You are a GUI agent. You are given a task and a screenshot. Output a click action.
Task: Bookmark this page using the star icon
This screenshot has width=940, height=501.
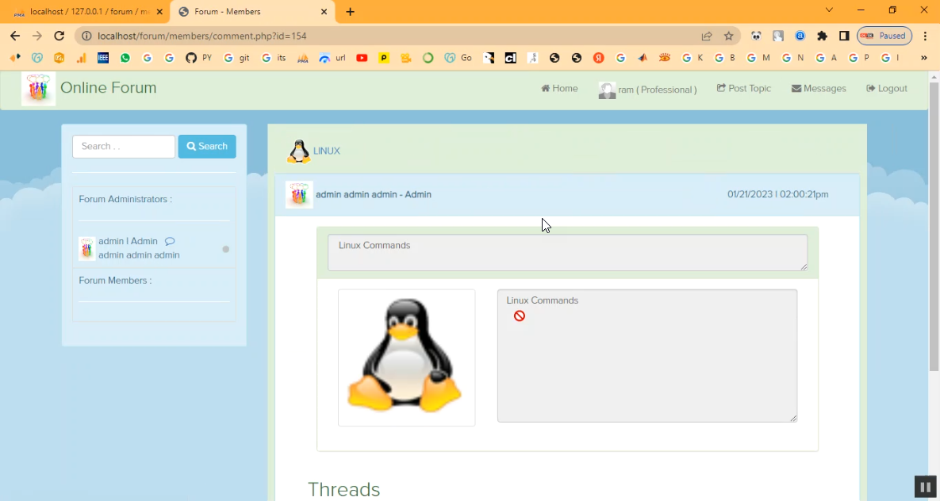click(x=728, y=36)
